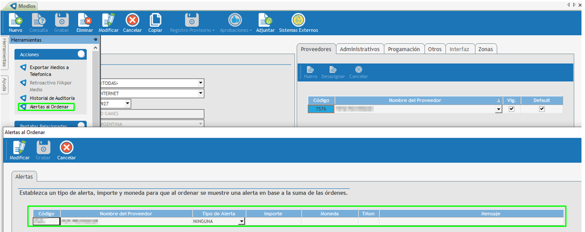
Task: Click the Copiar documents icon
Action: tap(155, 20)
